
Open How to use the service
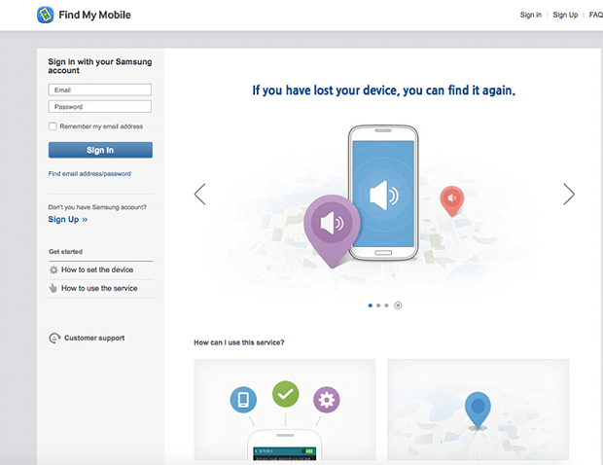click(99, 288)
